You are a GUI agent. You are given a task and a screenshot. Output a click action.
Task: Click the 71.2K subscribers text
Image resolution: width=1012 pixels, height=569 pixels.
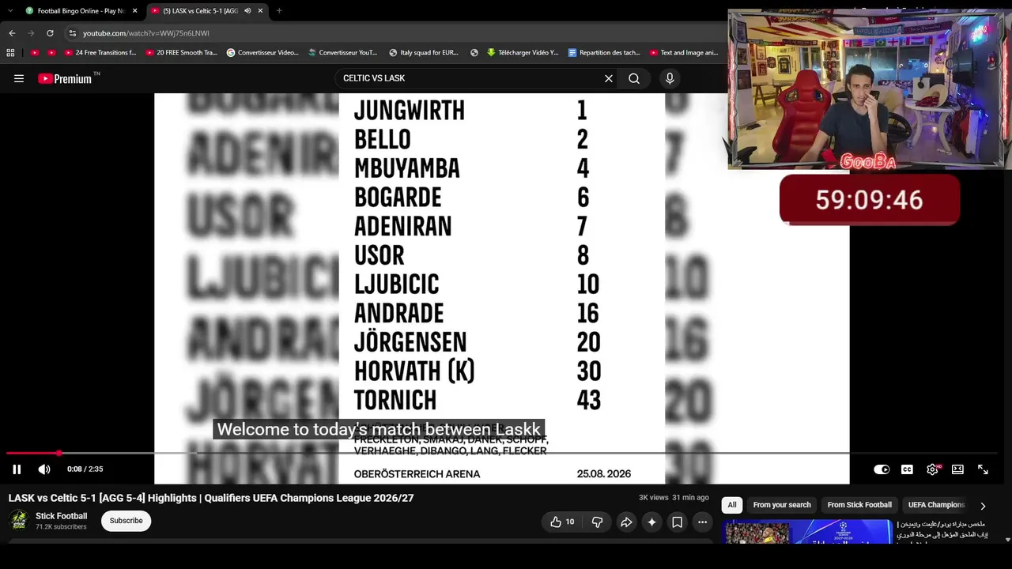click(x=61, y=527)
